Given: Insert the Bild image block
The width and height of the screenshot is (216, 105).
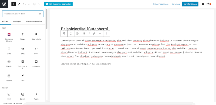Looking at the screenshot, I should pyautogui.click(x=9, y=96).
